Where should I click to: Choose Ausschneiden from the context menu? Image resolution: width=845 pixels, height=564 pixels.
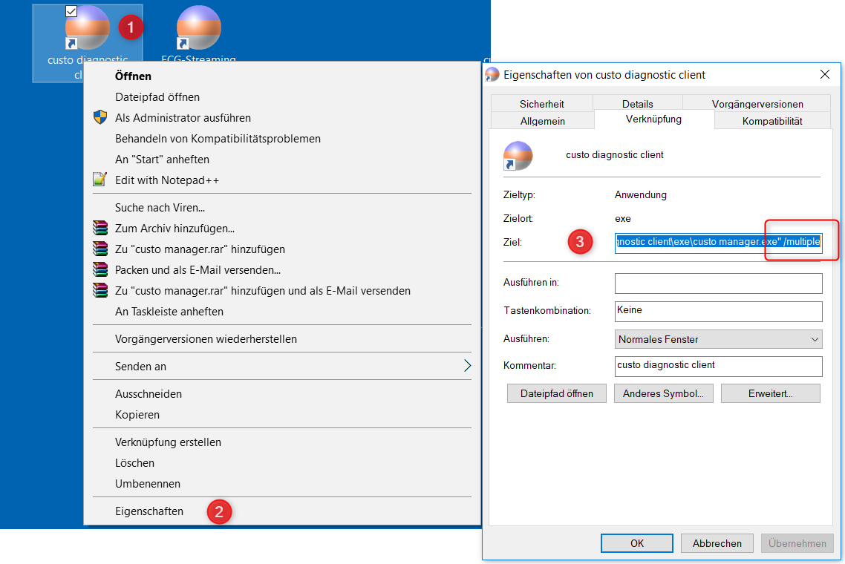282,394
